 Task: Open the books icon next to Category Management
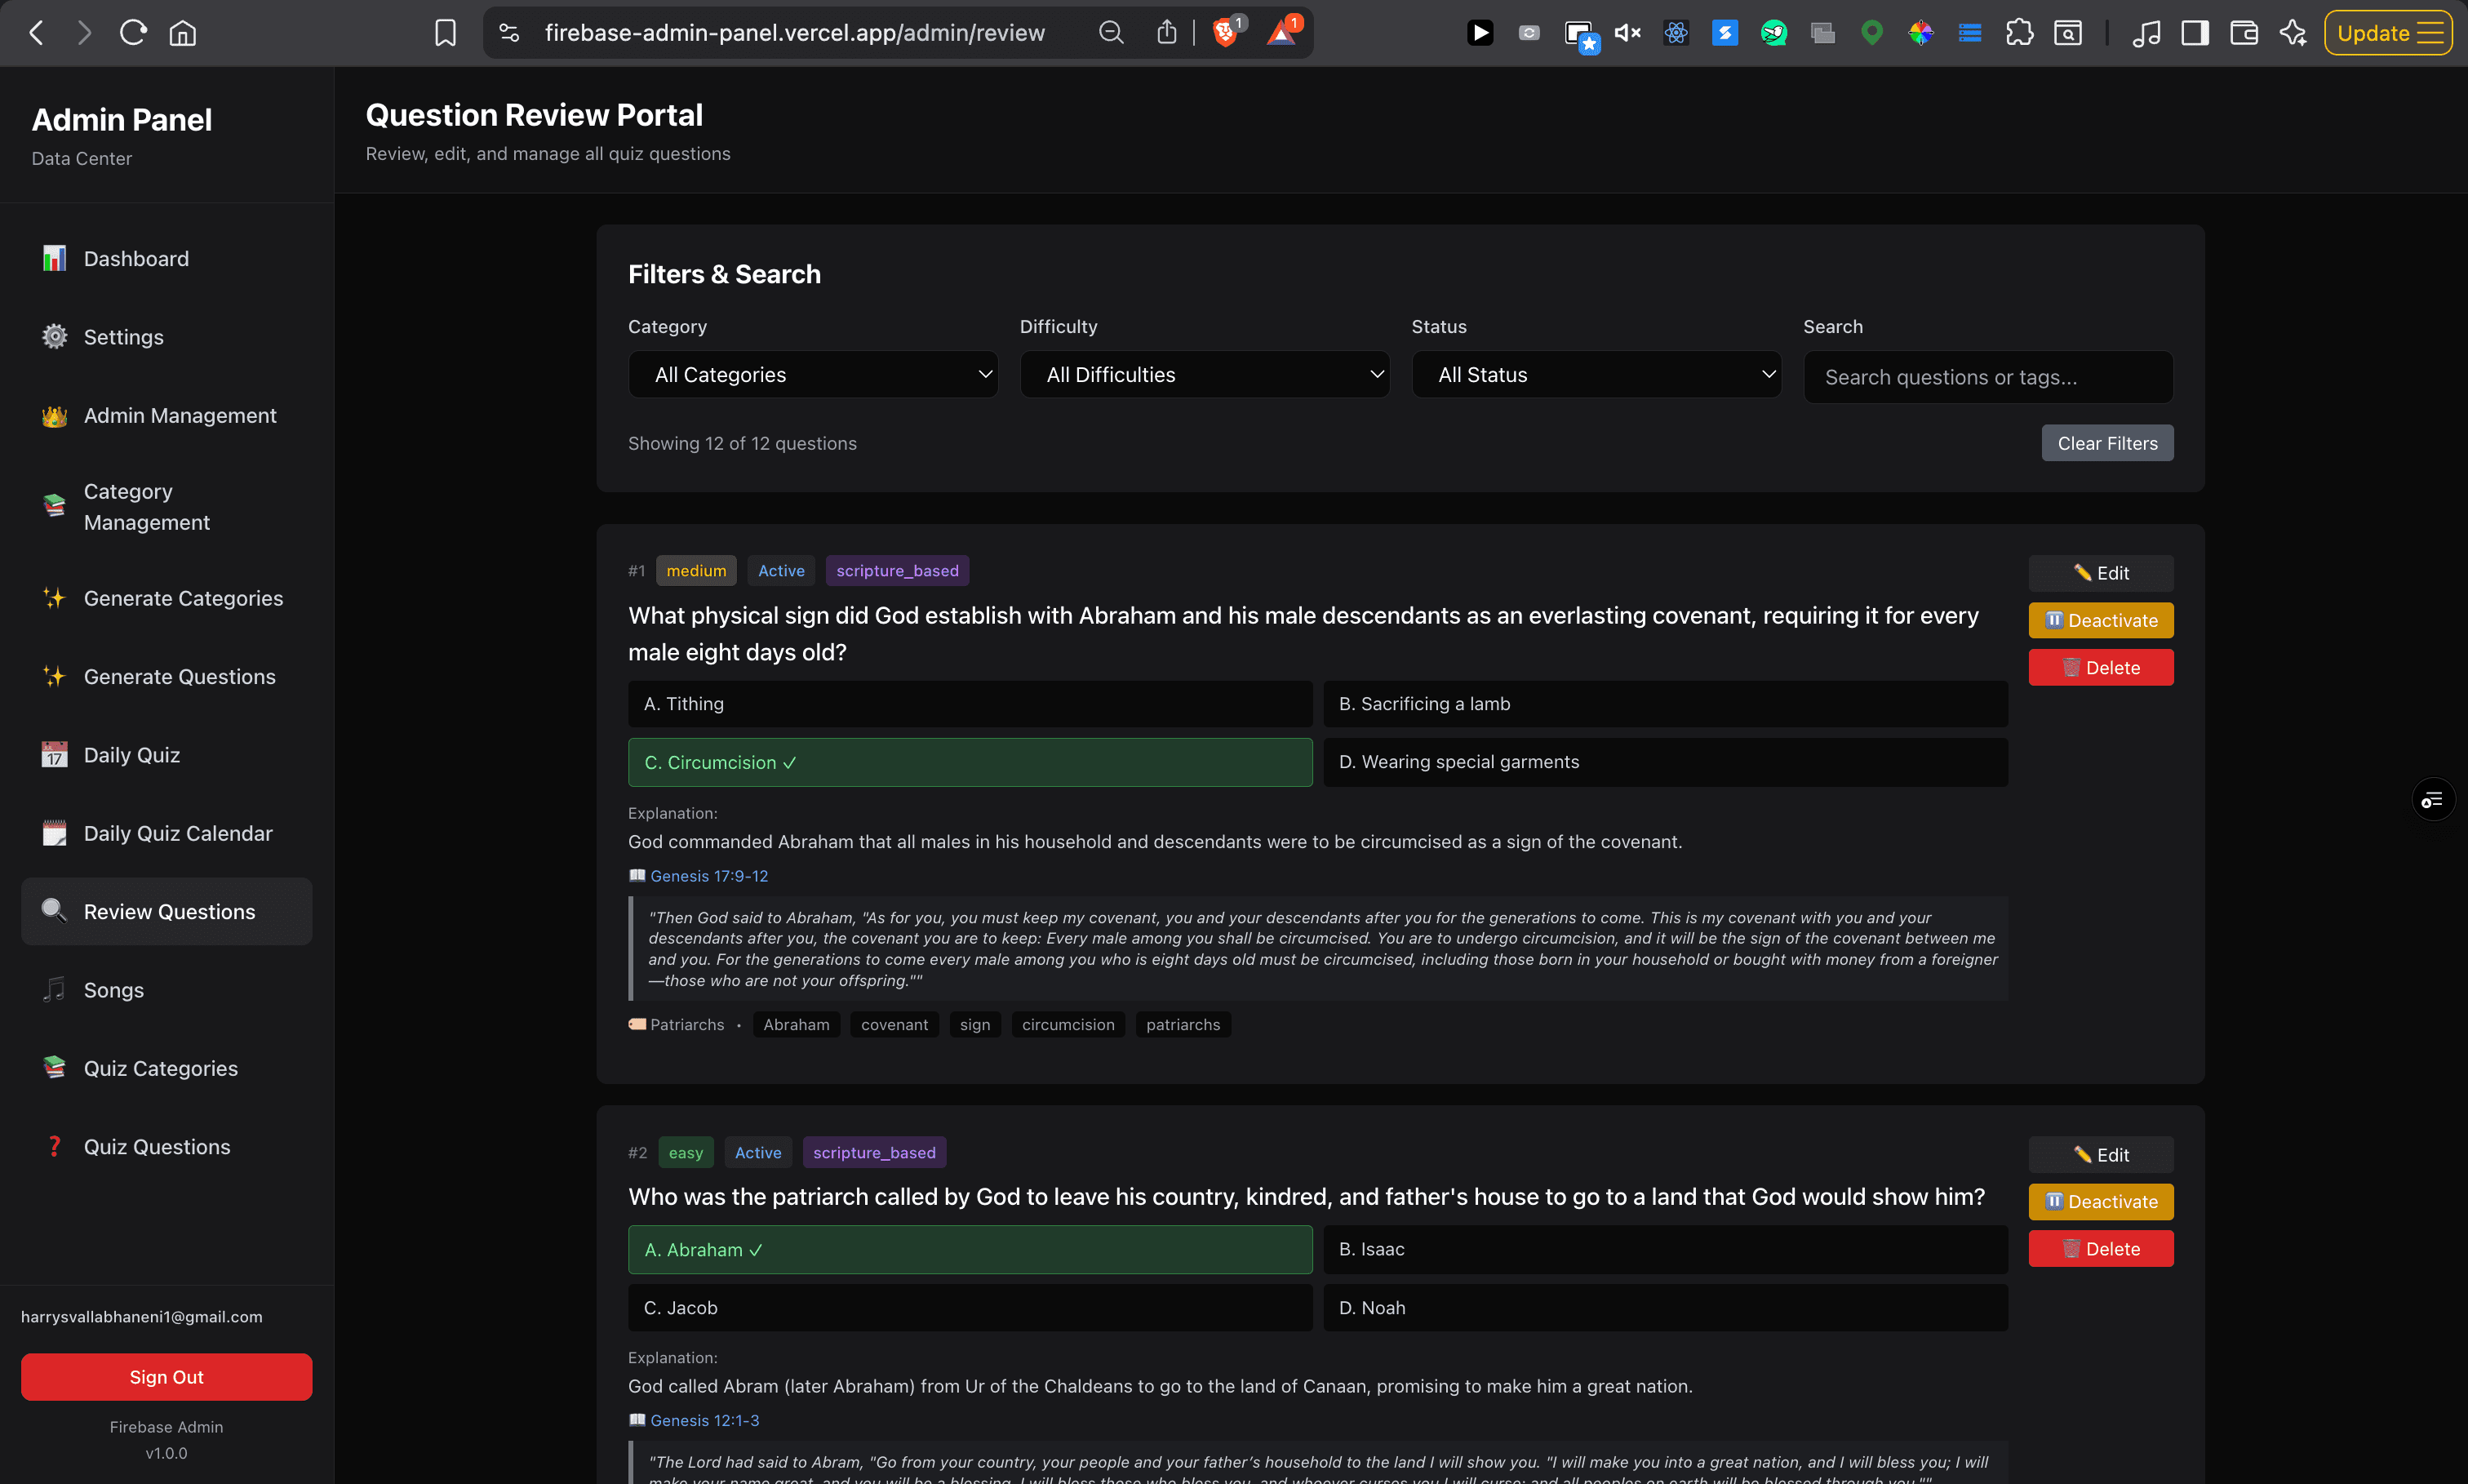(53, 506)
